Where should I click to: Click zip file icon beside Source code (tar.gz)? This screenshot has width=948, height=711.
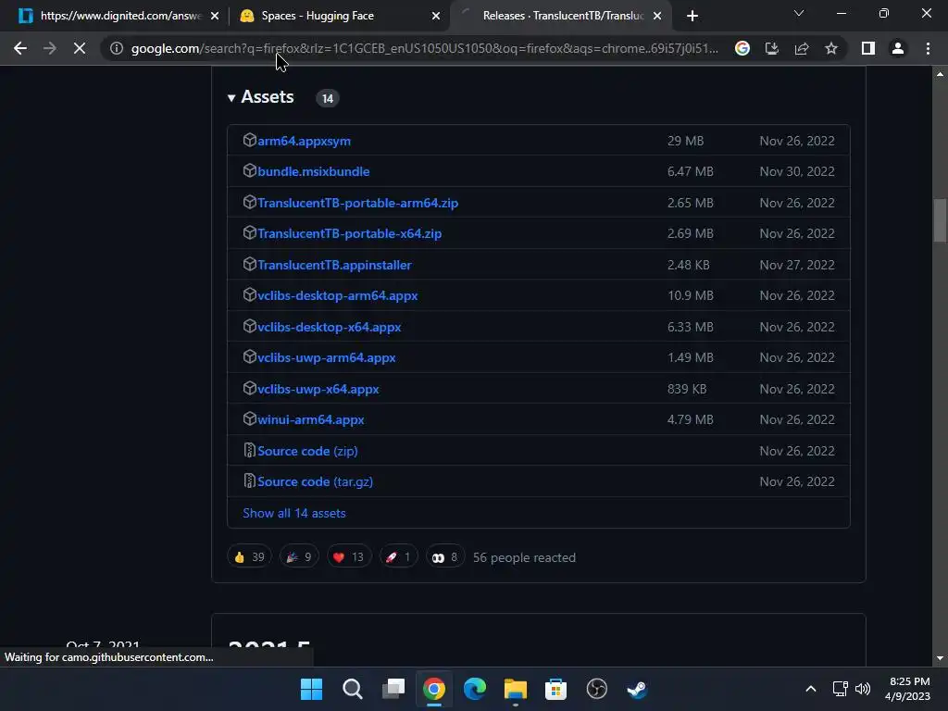pos(249,481)
